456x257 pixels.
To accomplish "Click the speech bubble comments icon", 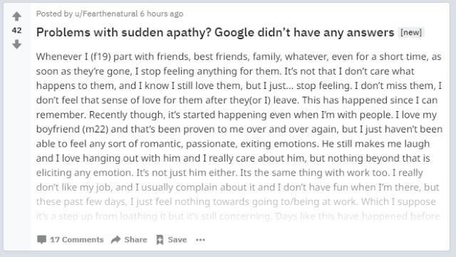I will click(41, 239).
